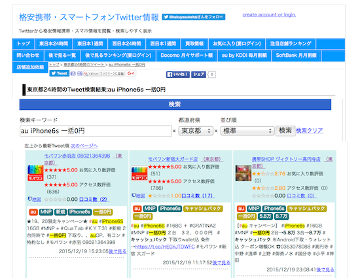
Task: Go to 次のページへ link
Action: (x=84, y=146)
